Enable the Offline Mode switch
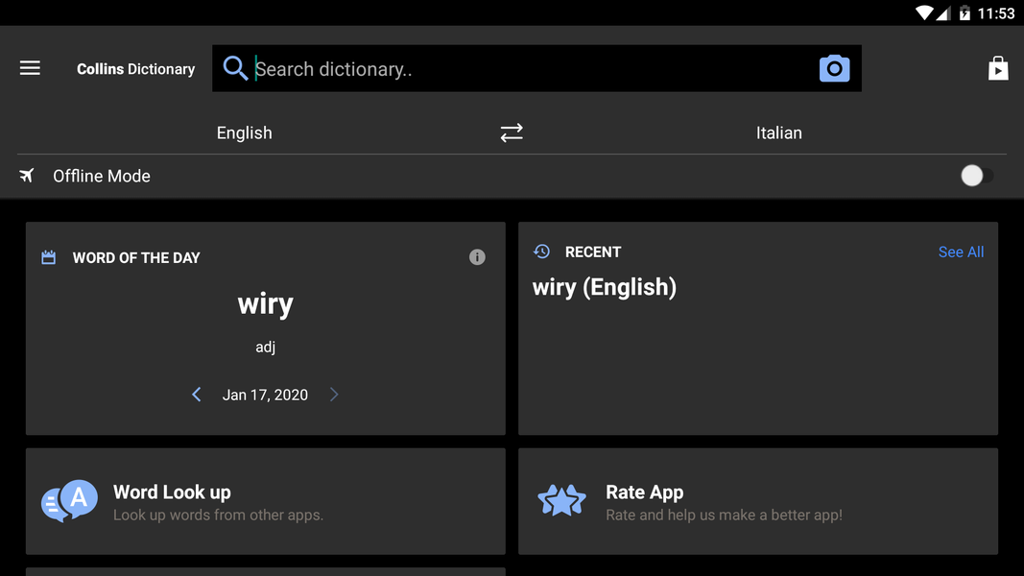The image size is (1024, 576). pyautogui.click(x=975, y=176)
